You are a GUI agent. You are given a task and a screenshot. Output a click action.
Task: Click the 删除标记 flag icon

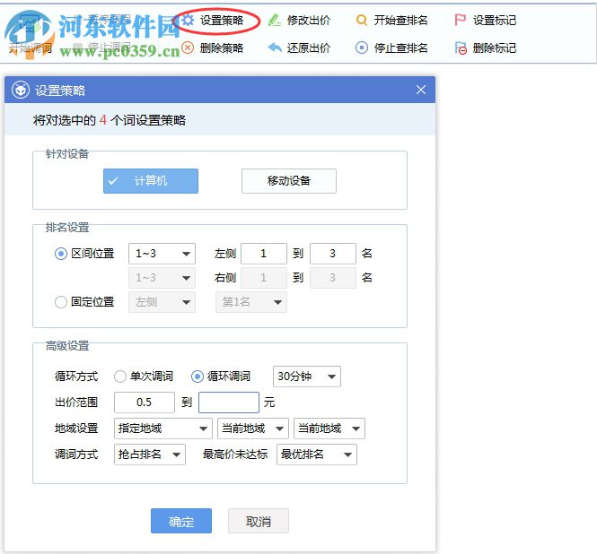pyautogui.click(x=461, y=48)
